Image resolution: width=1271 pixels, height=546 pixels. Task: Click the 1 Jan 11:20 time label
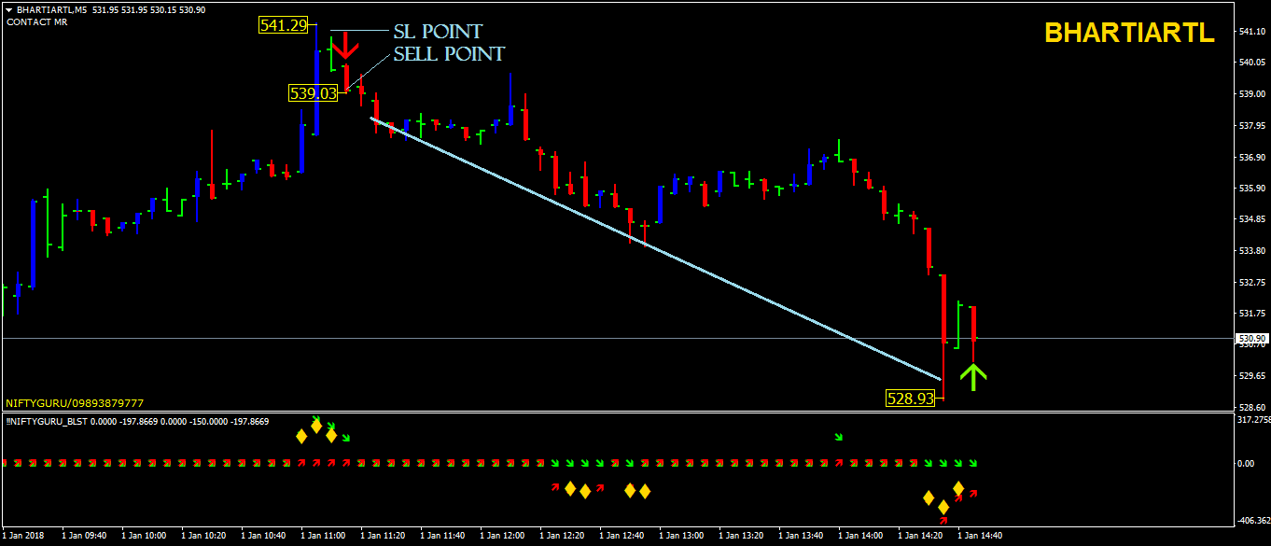coord(383,536)
